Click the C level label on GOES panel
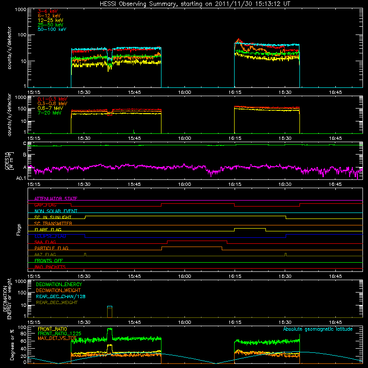 [25, 144]
